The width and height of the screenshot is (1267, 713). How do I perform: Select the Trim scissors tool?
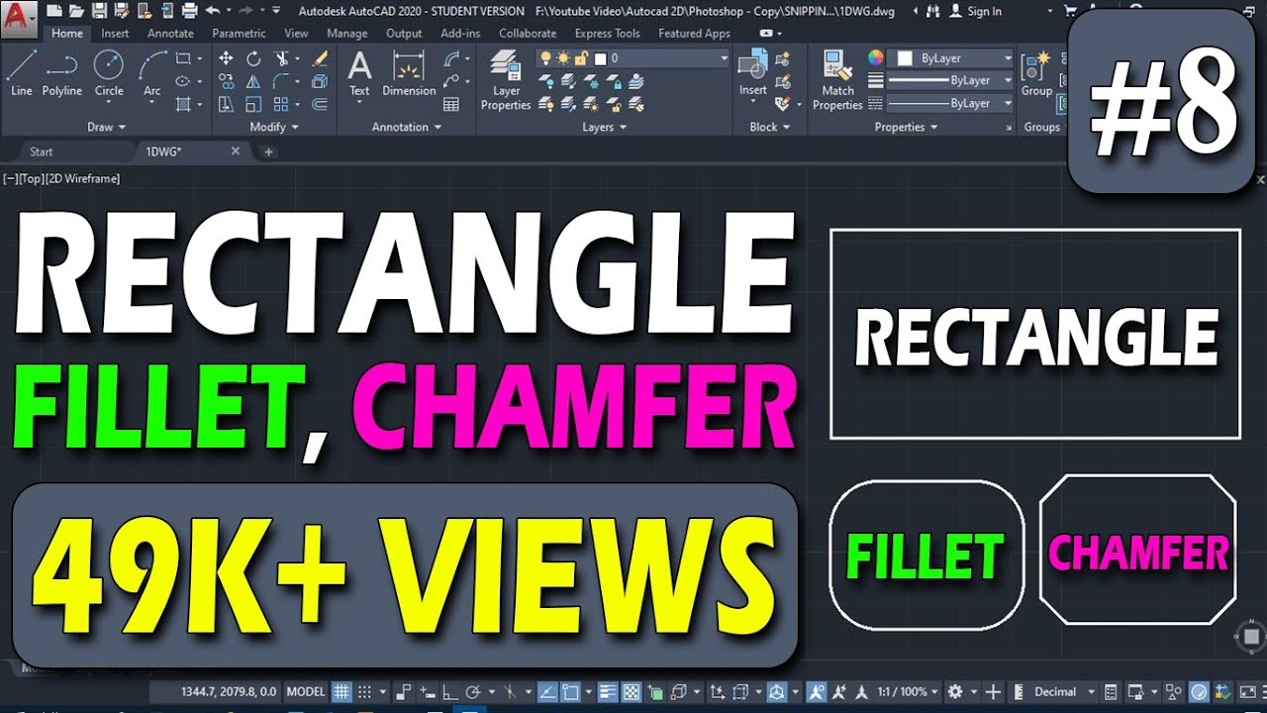[x=282, y=59]
